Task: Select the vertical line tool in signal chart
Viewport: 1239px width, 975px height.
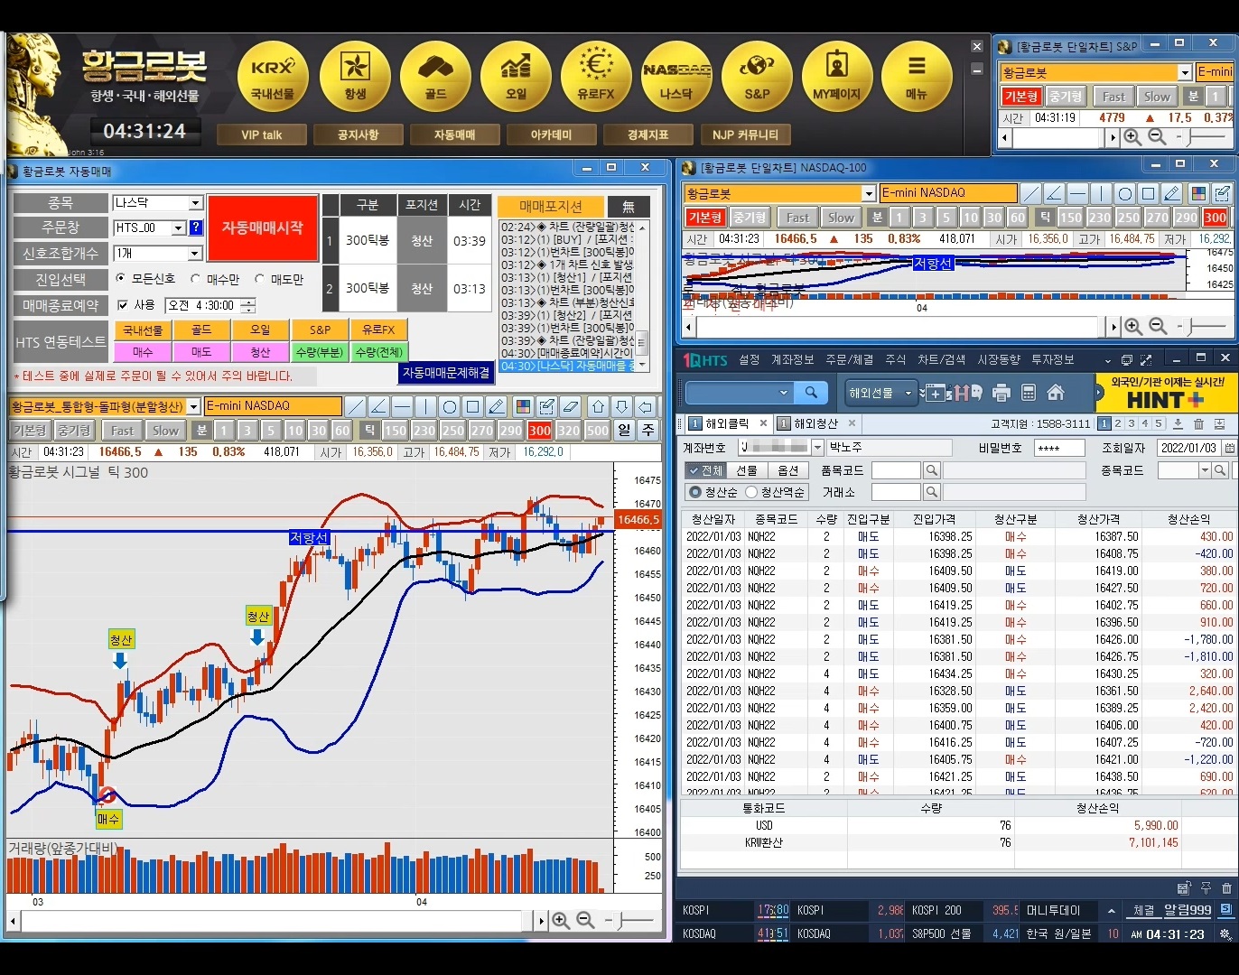Action: (426, 406)
